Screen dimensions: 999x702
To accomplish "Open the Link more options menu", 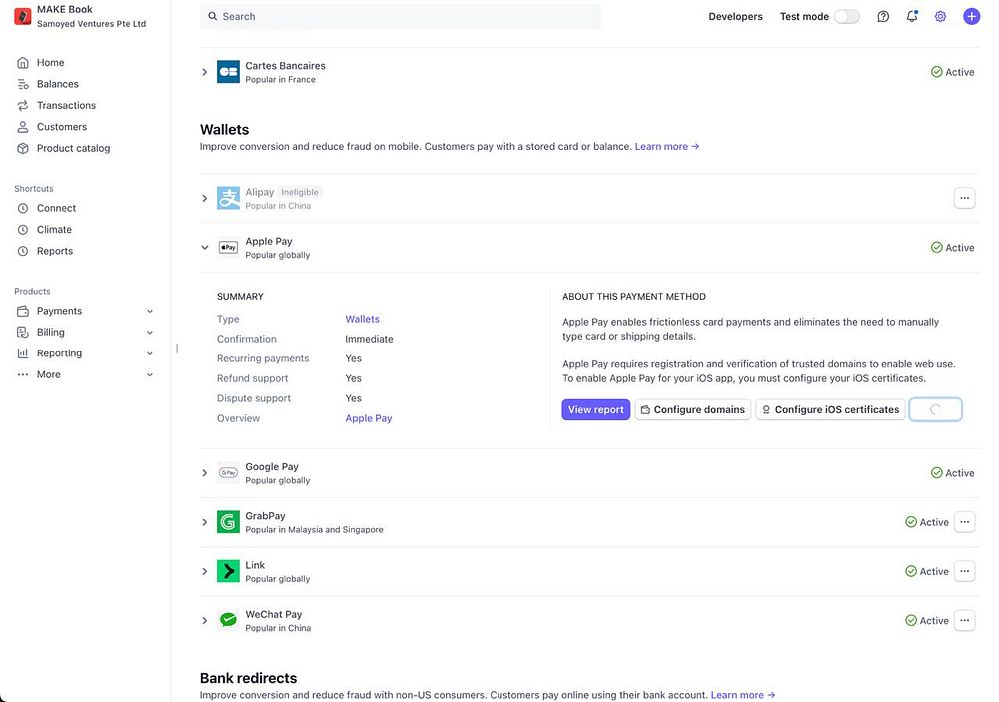I will (x=965, y=571).
